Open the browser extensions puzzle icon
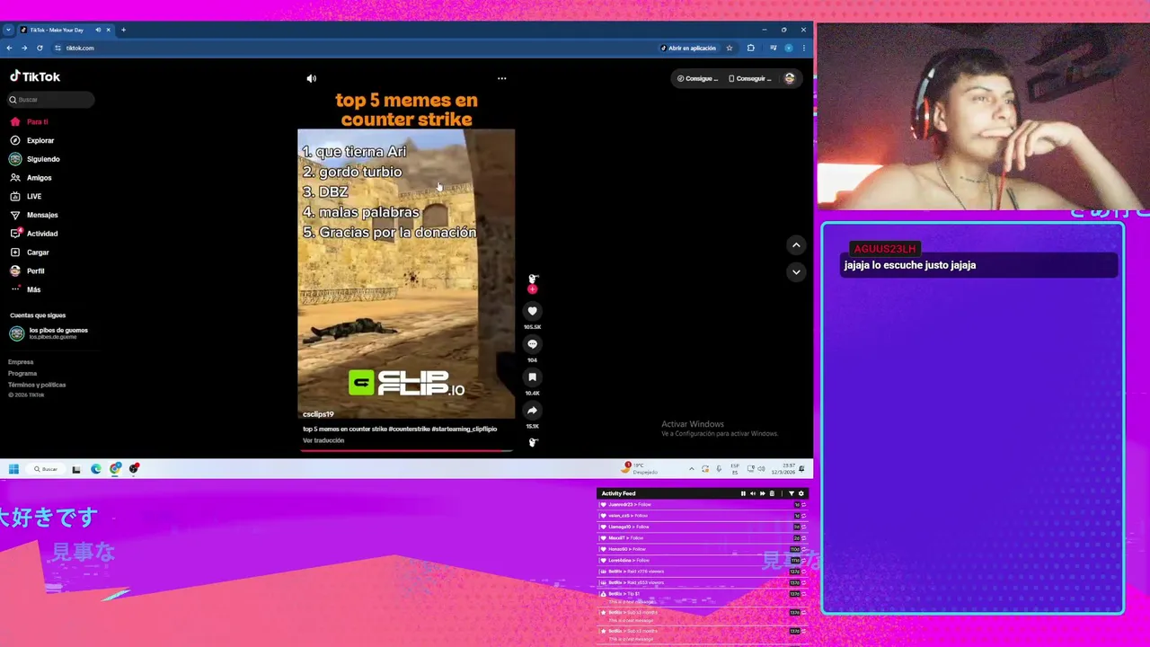This screenshot has height=647, width=1150. pyautogui.click(x=751, y=48)
